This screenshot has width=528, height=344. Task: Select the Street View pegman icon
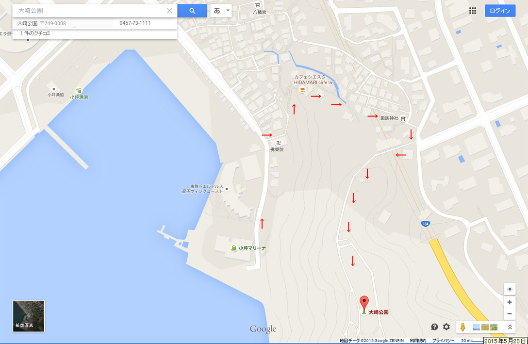point(463,327)
